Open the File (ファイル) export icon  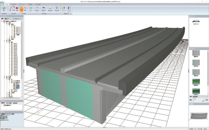click(x=64, y=9)
